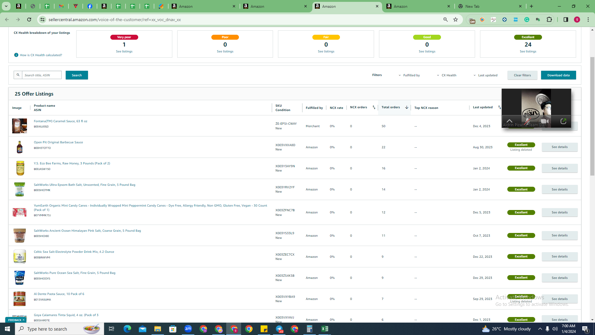595x335 pixels.
Task: Expand the Zoom overlay with the chevron
Action: (509, 121)
